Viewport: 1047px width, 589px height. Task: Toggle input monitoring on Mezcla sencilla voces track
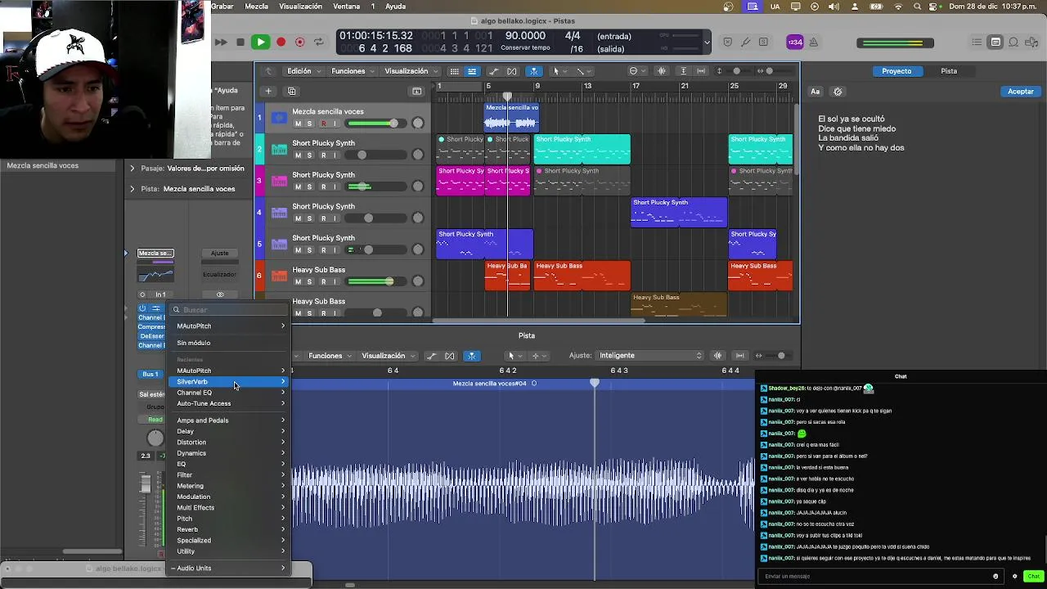click(335, 124)
